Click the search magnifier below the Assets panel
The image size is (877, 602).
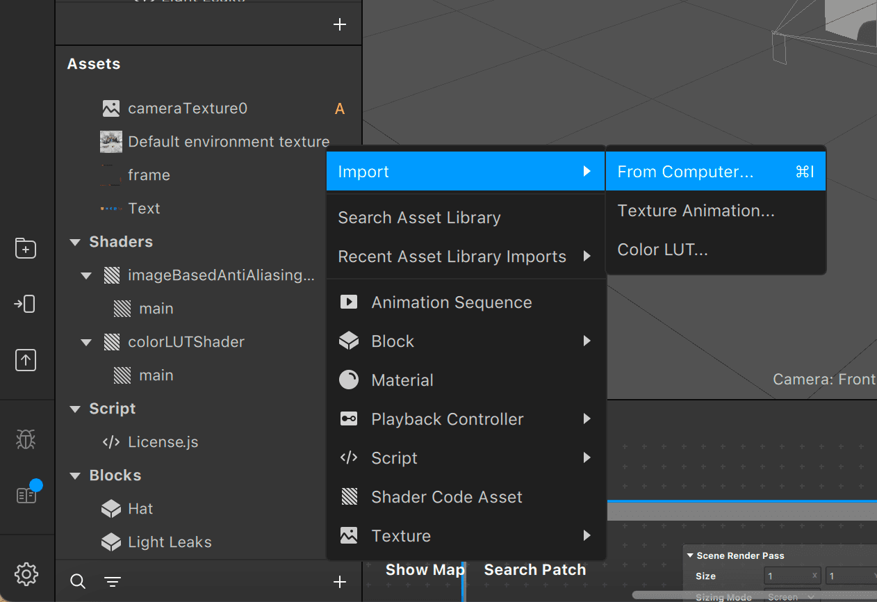77,581
